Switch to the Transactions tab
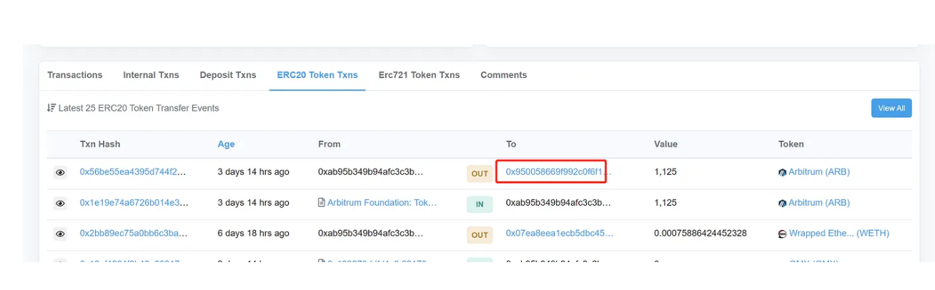 [74, 75]
